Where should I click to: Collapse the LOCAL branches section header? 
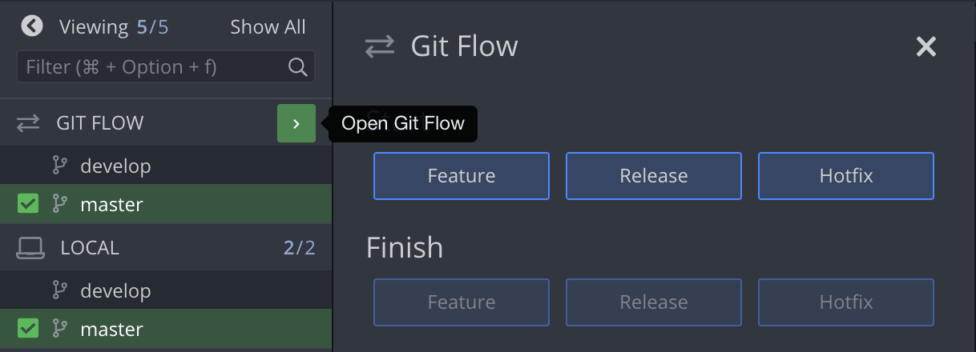click(90, 248)
